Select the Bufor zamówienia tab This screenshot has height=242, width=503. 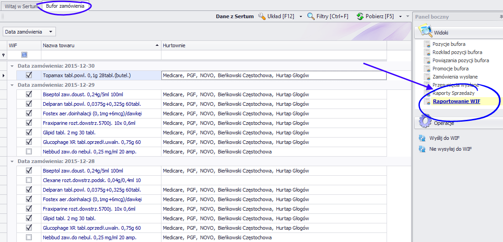point(65,6)
